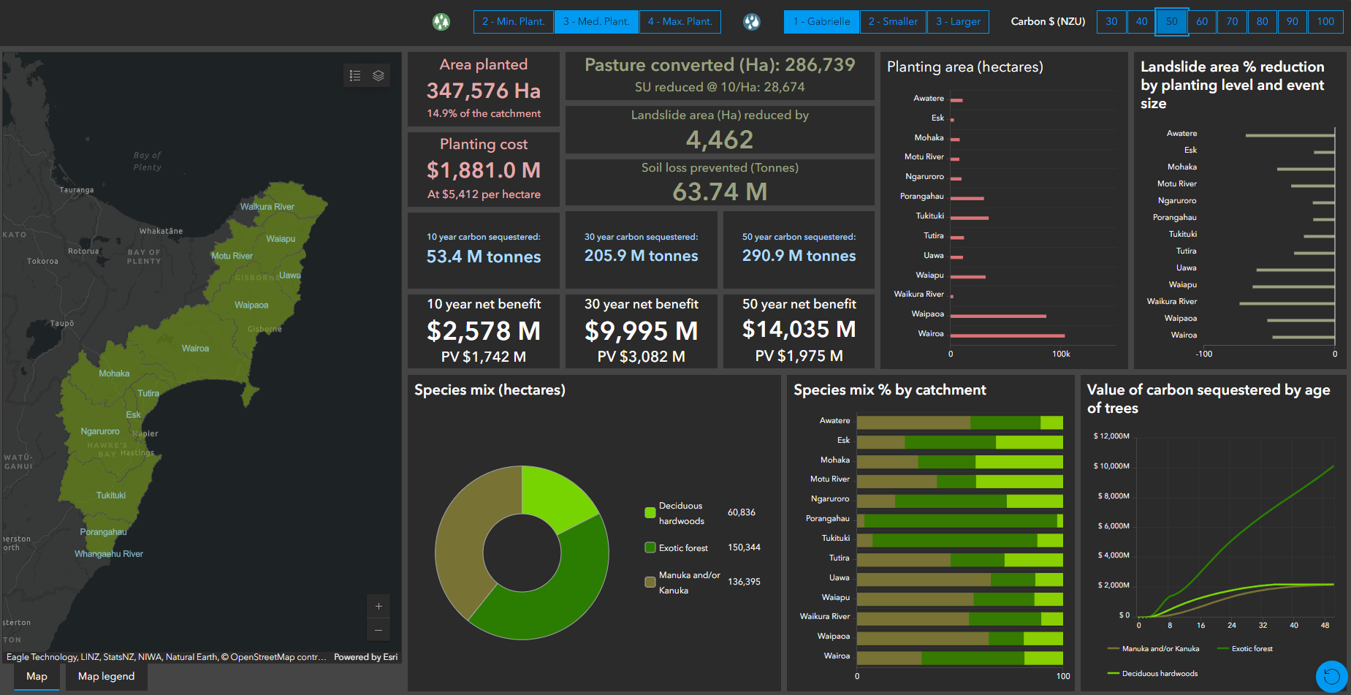The height and width of the screenshot is (695, 1351).
Task: Click the Mohaka catchment label on the map
Action: click(x=114, y=373)
